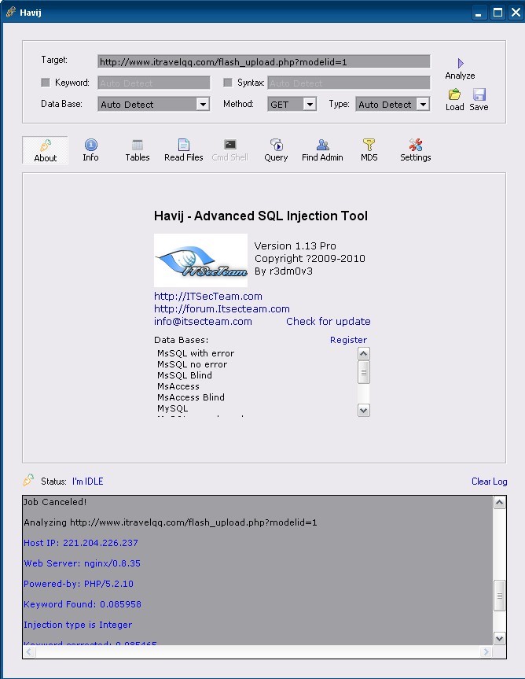Viewport: 525px width, 679px height.
Task: Switch to the Query tab label
Action: click(x=276, y=157)
